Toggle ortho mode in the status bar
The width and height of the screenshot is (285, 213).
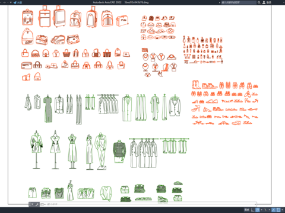253,210
